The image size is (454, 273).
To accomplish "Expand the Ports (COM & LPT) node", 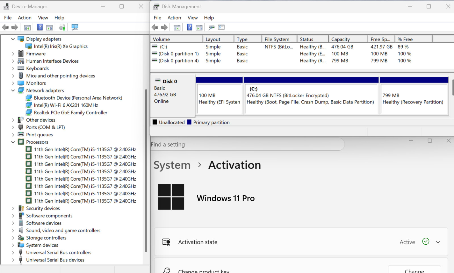I will 13,127.
